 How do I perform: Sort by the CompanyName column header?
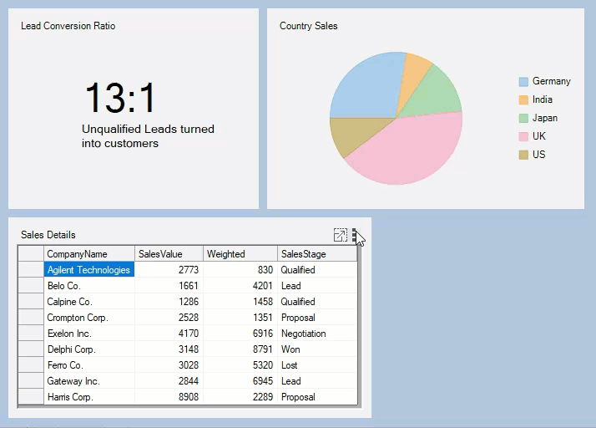click(88, 254)
